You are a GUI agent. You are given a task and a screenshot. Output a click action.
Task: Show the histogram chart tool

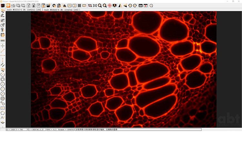pyautogui.click(x=65, y=6)
